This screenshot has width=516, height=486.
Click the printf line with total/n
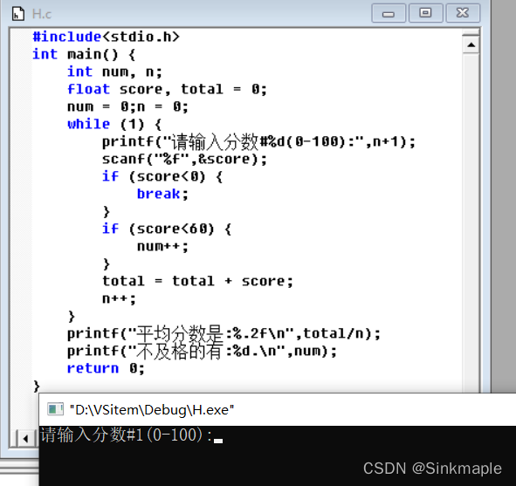coord(224,334)
